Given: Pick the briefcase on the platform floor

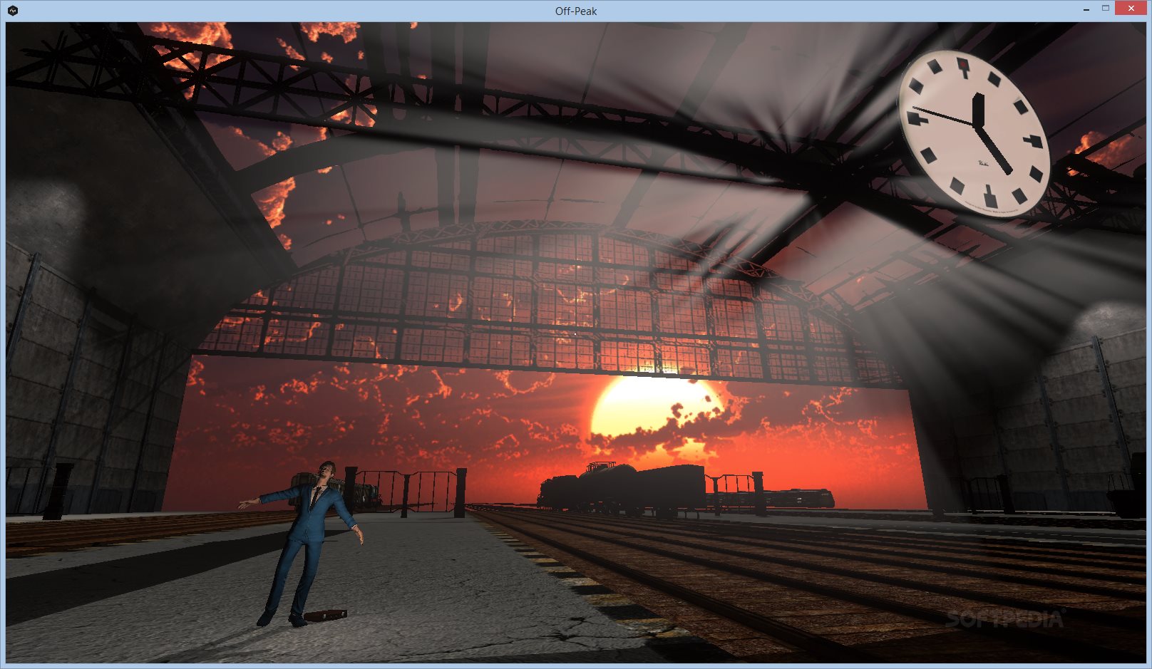Looking at the screenshot, I should [325, 615].
